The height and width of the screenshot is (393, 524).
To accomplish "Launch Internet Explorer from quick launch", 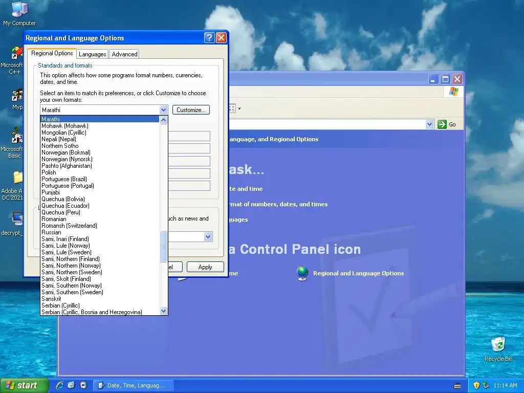I will pos(60,385).
